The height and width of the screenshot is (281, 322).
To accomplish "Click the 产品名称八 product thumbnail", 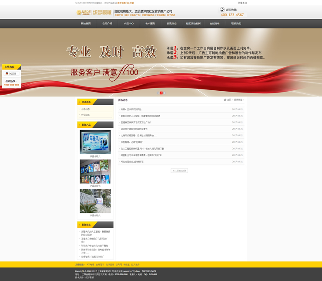I will [x=95, y=142].
